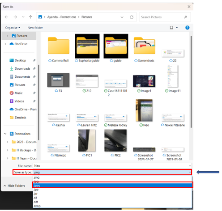
Task: Choose .jpeg from the type list
Action: (x=112, y=186)
